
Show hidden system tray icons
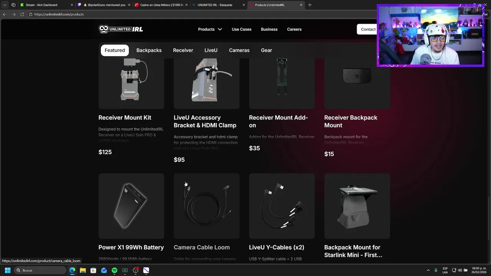tap(428, 270)
